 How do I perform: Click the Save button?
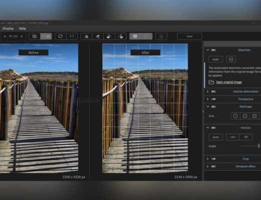[190, 36]
